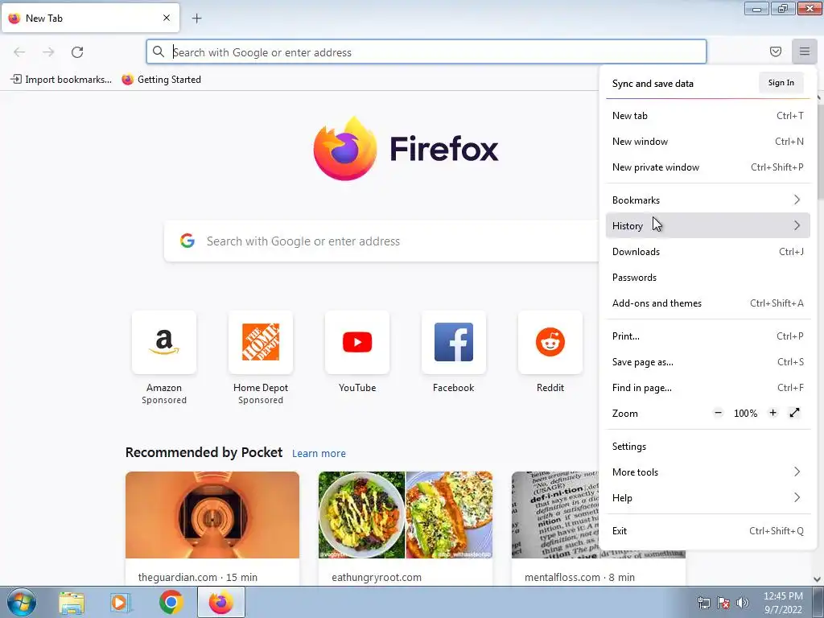This screenshot has height=618, width=824.
Task: Choose Print... from the menu
Action: point(708,336)
